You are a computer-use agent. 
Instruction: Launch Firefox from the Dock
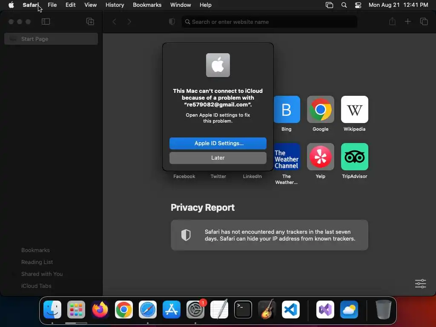tap(100, 310)
